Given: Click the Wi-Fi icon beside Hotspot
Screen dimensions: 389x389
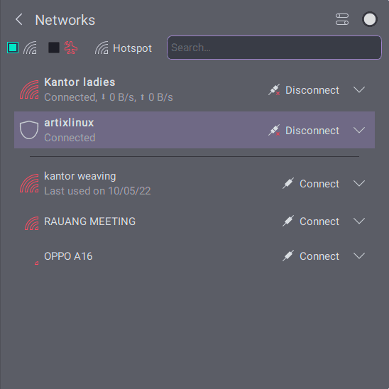Looking at the screenshot, I should [102, 48].
